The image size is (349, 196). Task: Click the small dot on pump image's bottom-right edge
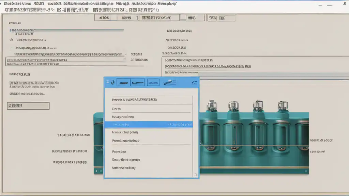[306, 171]
